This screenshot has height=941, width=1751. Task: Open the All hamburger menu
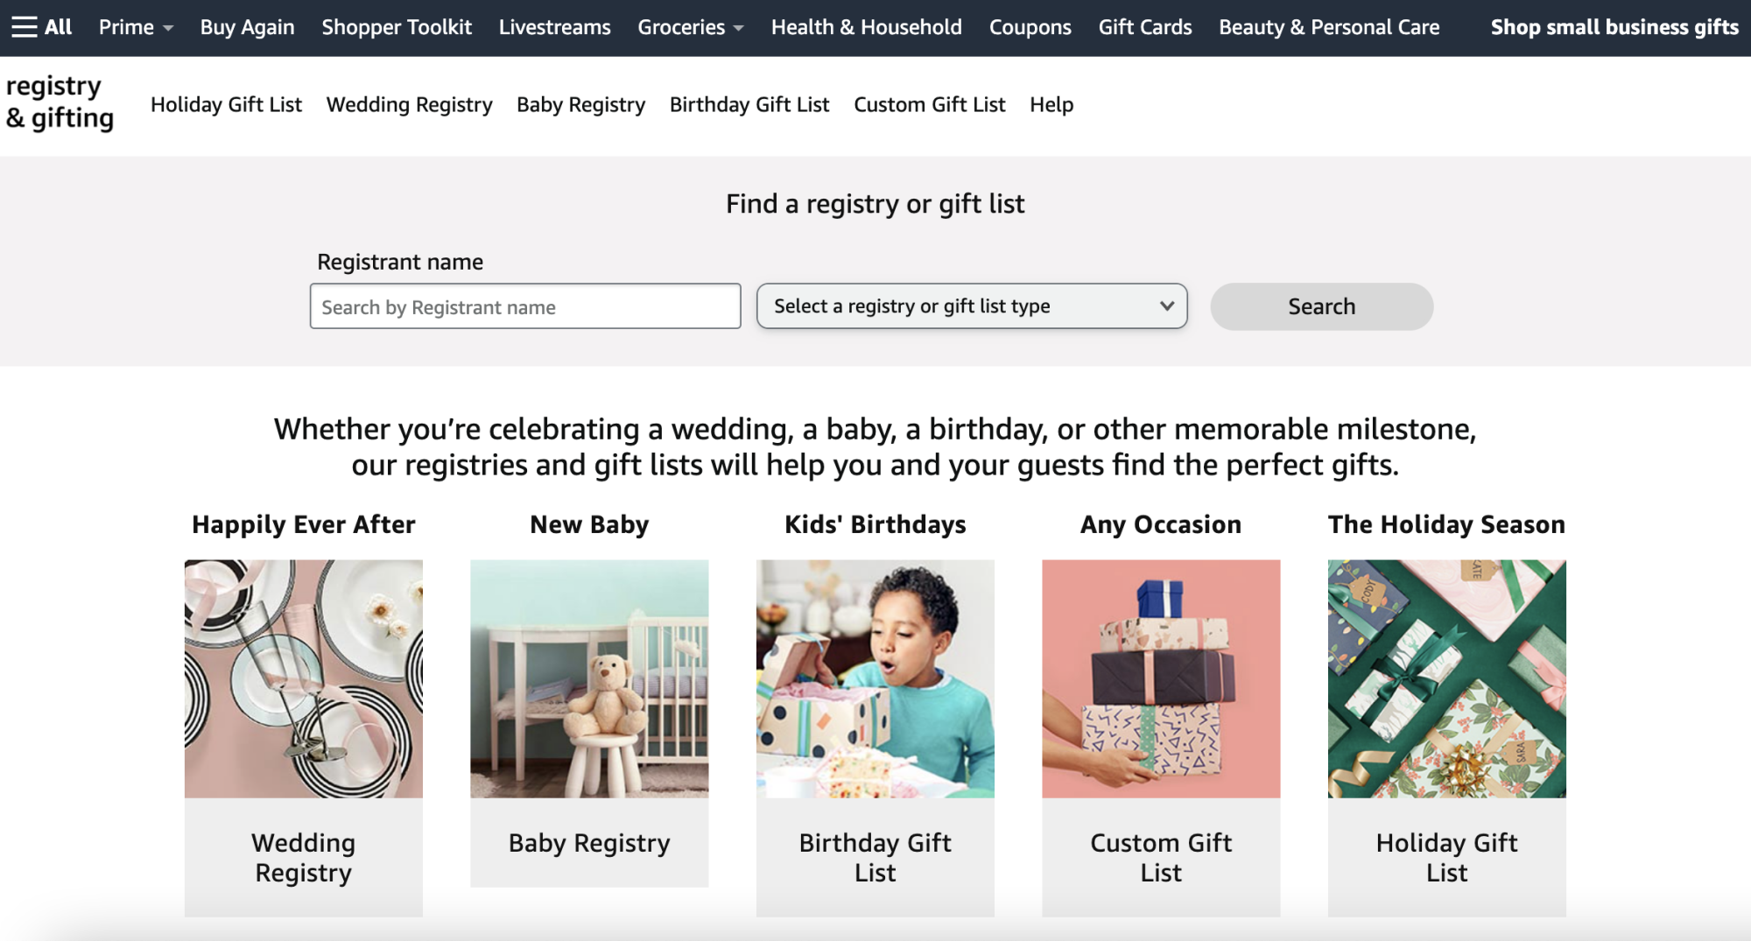tap(41, 27)
